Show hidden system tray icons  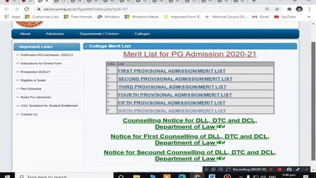[x=241, y=177]
